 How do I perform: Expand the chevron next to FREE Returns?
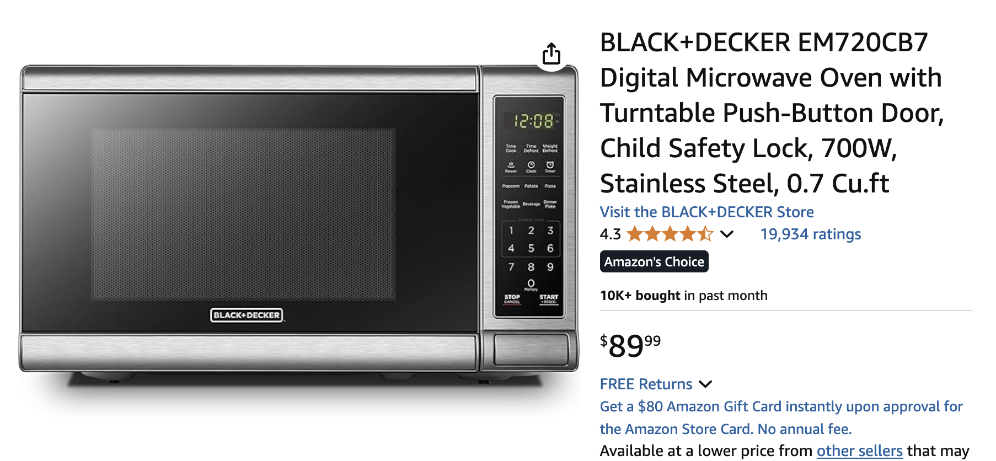[705, 384]
